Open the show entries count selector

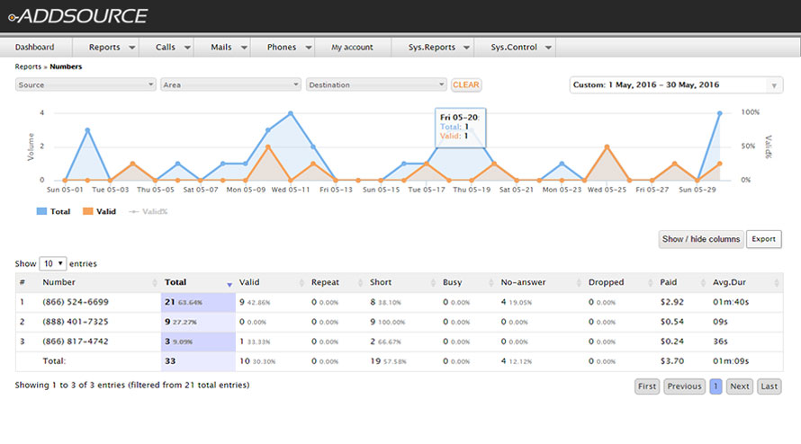[52, 263]
